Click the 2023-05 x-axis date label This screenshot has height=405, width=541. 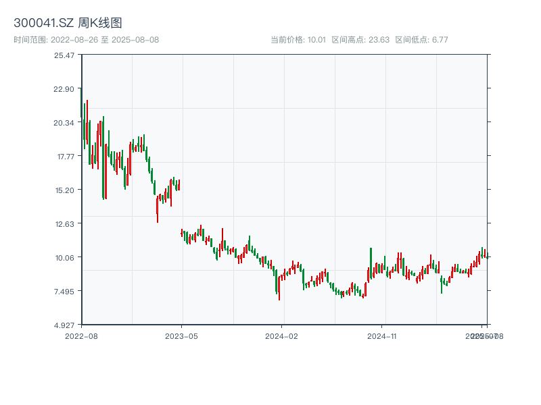click(x=182, y=335)
